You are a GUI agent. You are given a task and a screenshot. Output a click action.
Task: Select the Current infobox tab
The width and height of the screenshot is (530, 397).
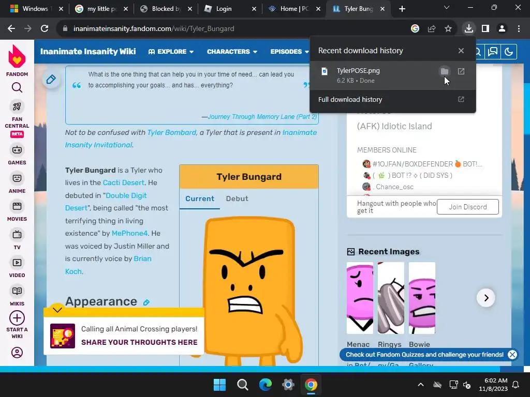[x=200, y=198]
